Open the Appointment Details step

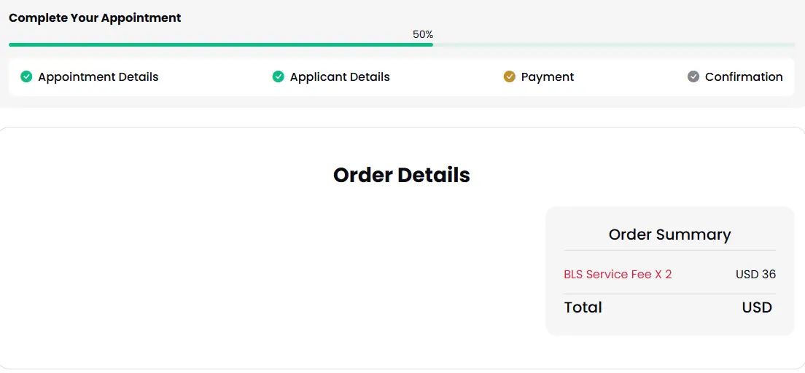[98, 77]
